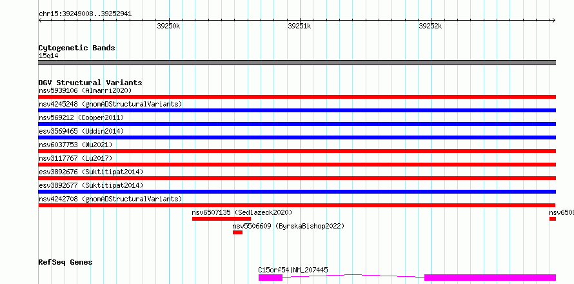Click the chr15:39249008..39252941 coordinates text
This screenshot has width=574, height=284.
click(x=85, y=14)
